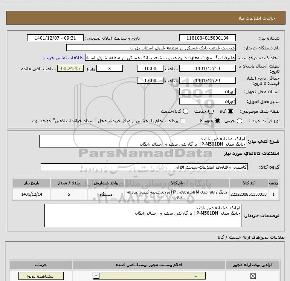Click the countdown timer 00:24:45
The image size is (290, 281).
pos(70,68)
